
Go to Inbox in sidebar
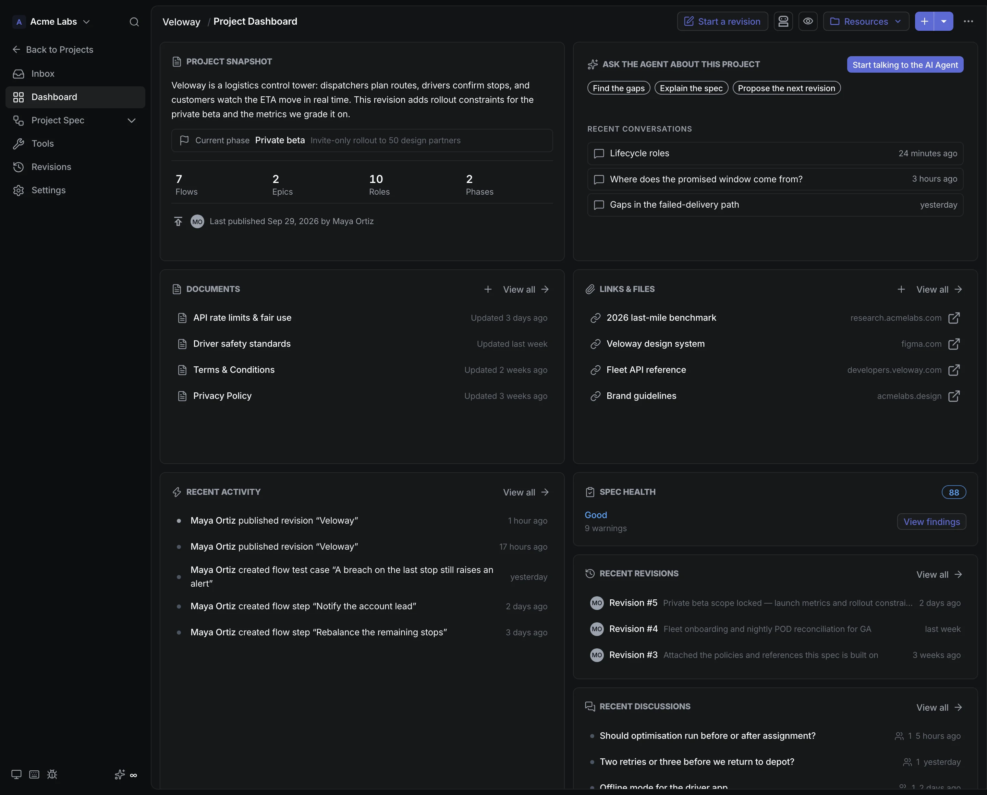pyautogui.click(x=75, y=74)
